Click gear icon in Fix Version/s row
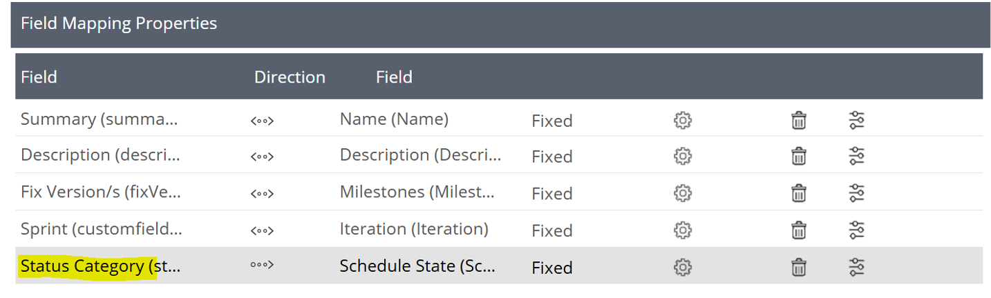 [x=682, y=193]
